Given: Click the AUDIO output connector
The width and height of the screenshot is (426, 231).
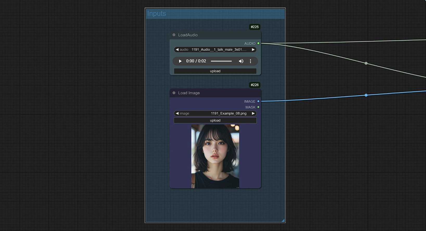Looking at the screenshot, I should click(x=258, y=43).
